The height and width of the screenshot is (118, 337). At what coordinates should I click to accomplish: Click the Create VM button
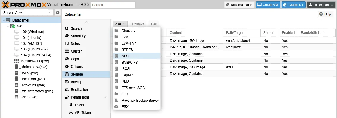pos(268,5)
